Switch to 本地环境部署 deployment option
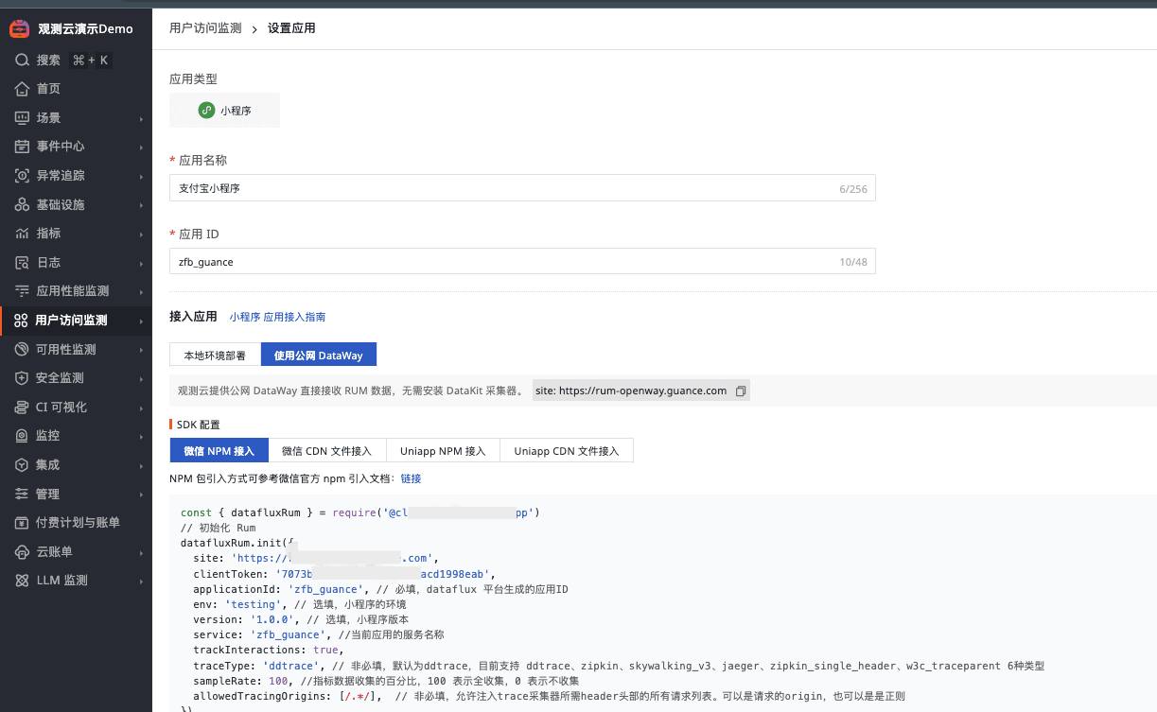This screenshot has height=712, width=1157. coord(215,355)
